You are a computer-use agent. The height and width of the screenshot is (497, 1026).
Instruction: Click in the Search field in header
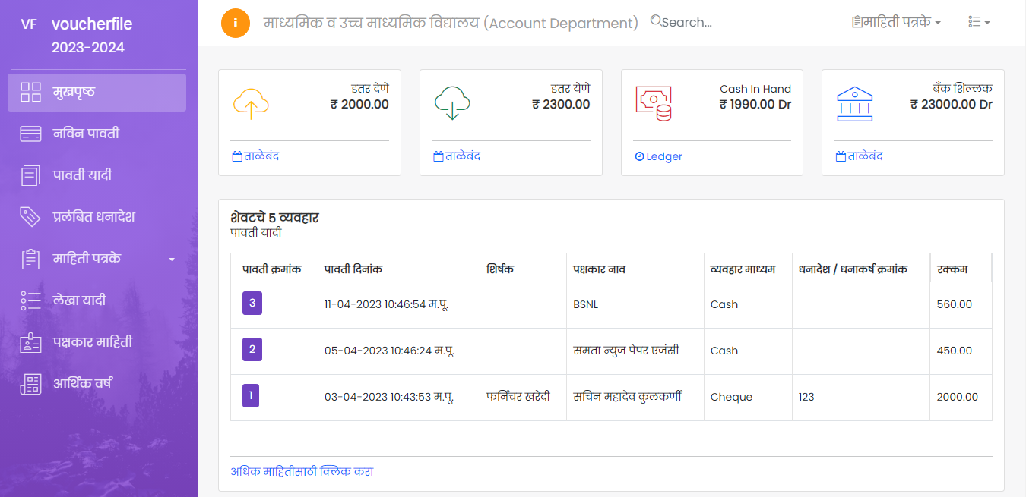tap(686, 23)
